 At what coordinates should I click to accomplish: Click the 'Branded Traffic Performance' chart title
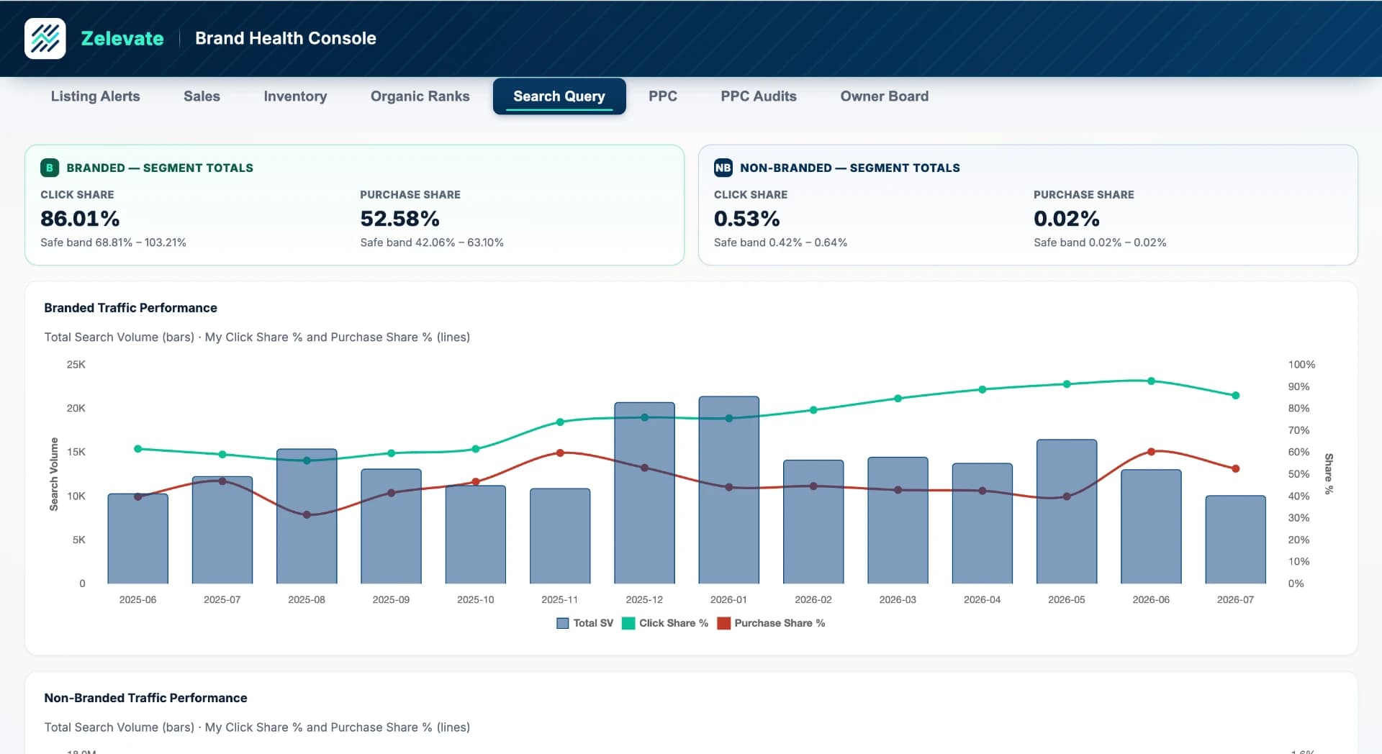130,308
